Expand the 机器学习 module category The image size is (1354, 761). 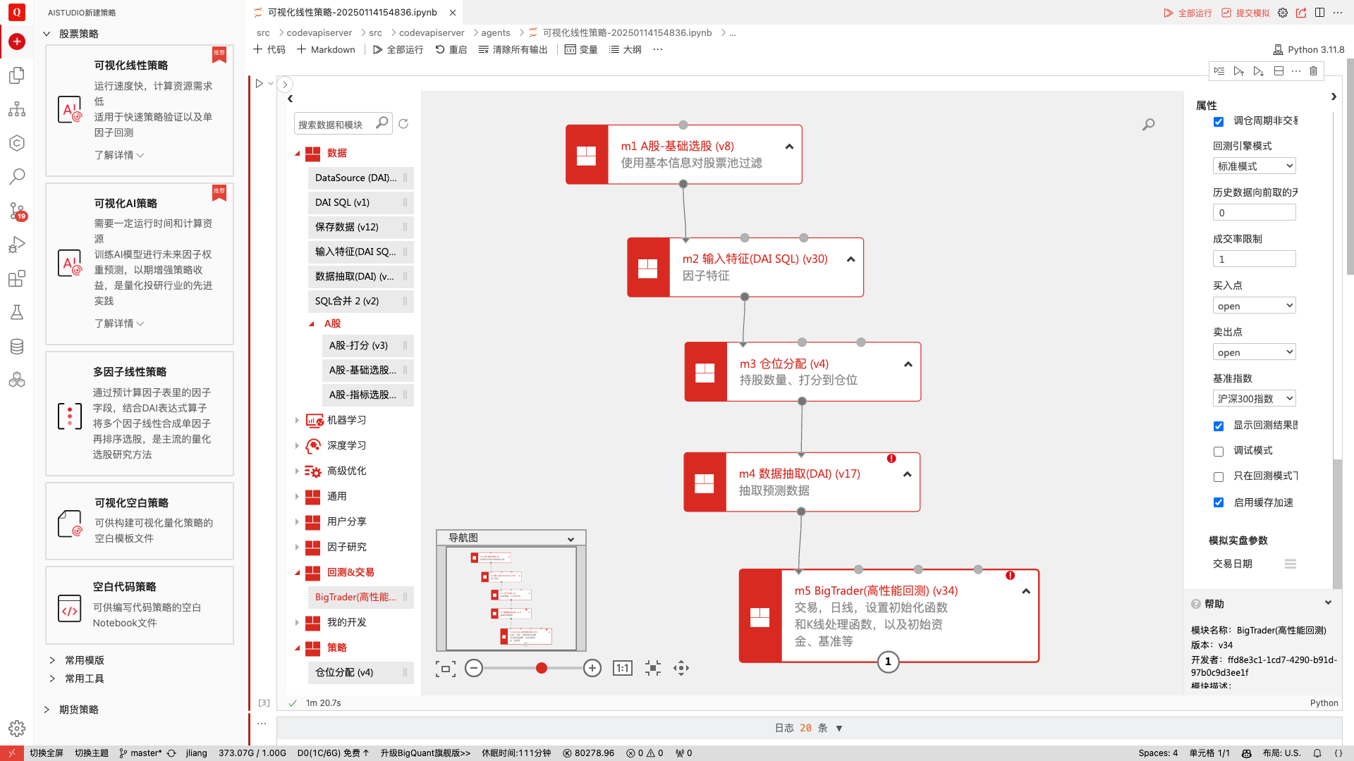click(297, 420)
